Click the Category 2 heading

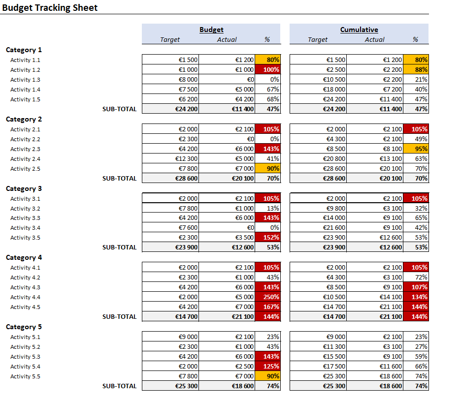pyautogui.click(x=24, y=119)
